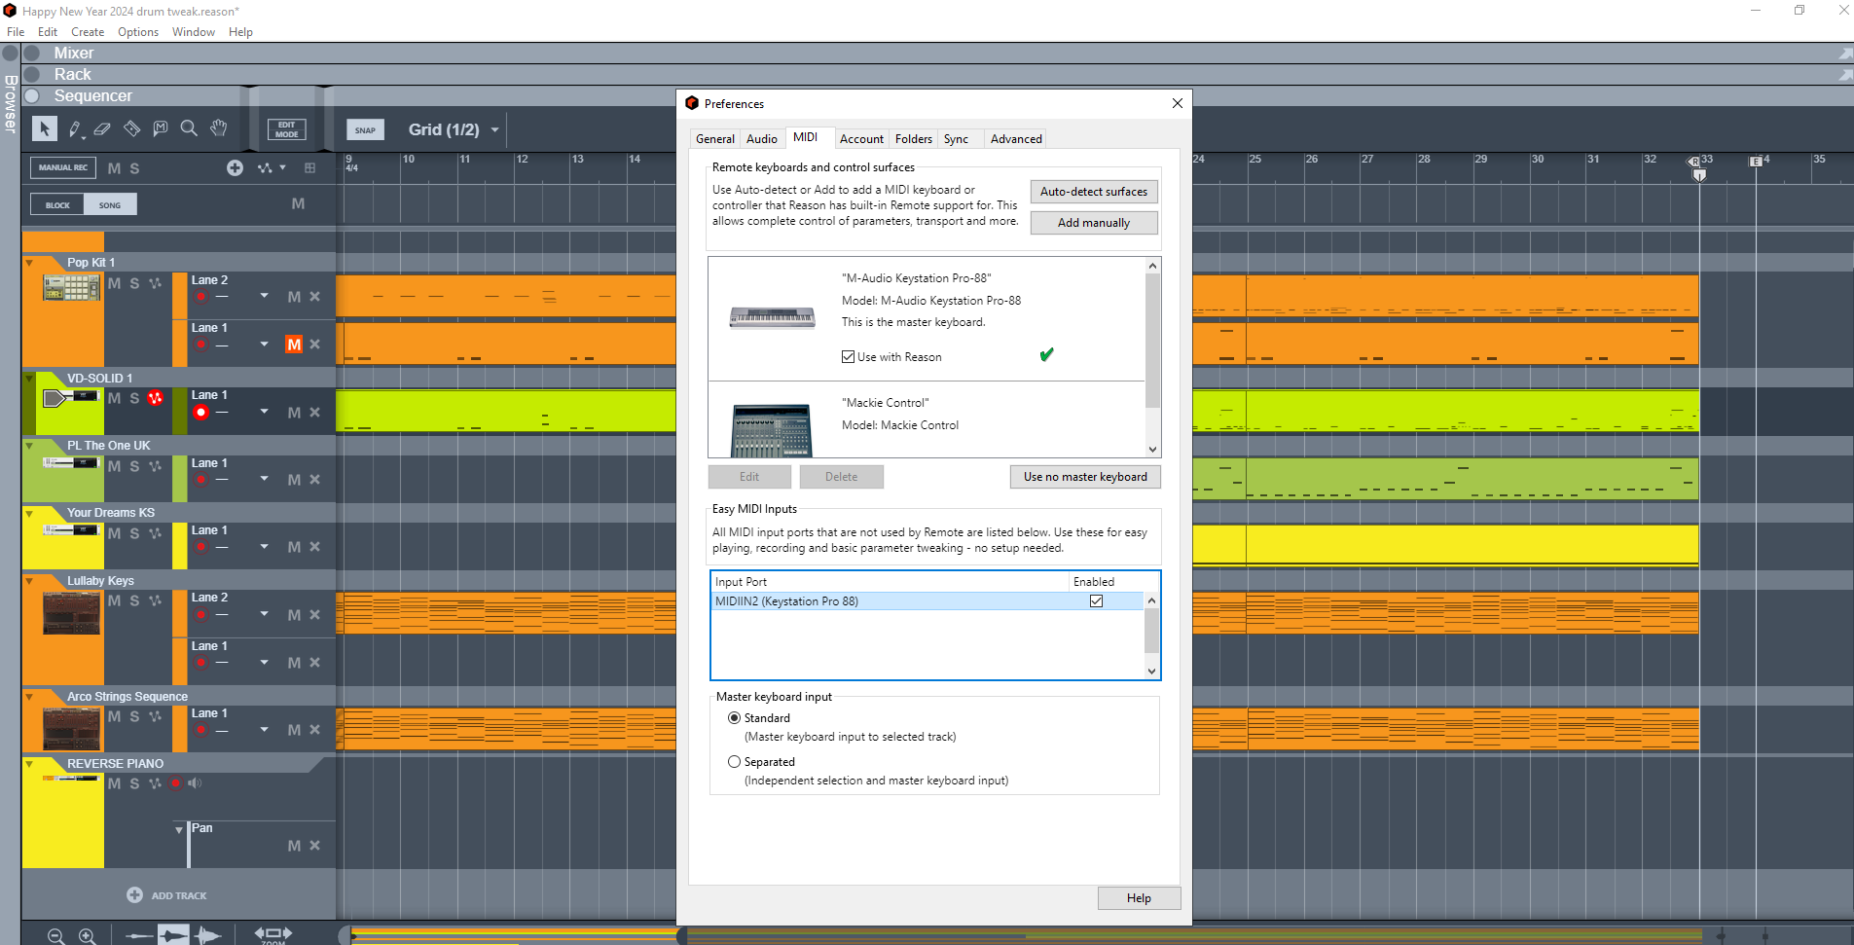Collapse the Lullaby Keys track
This screenshot has height=945, width=1854.
29,581
